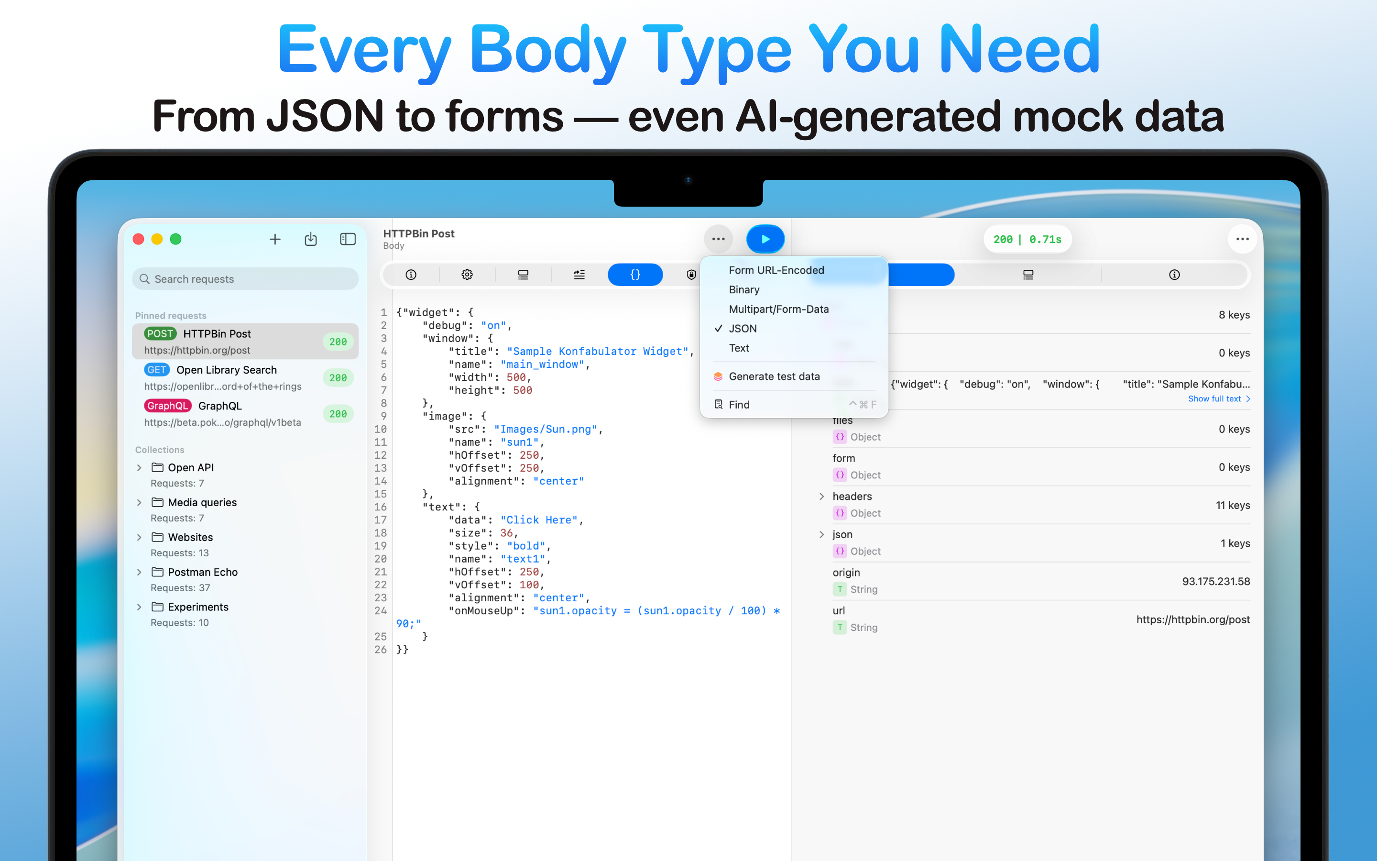Expand the Media queries collection
This screenshot has width=1377, height=861.
[x=140, y=502]
